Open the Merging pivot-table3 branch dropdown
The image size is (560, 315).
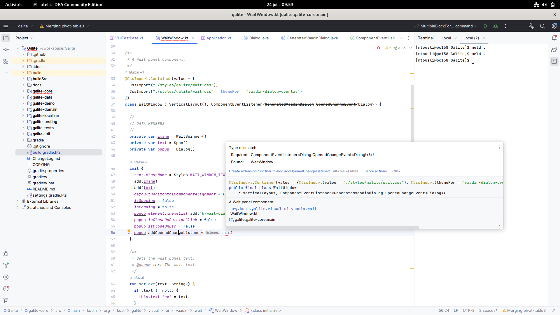point(64,26)
